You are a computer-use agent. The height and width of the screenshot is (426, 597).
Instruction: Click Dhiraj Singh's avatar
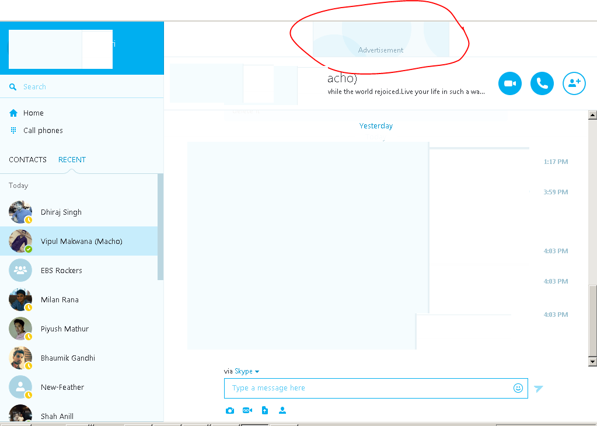pyautogui.click(x=20, y=212)
